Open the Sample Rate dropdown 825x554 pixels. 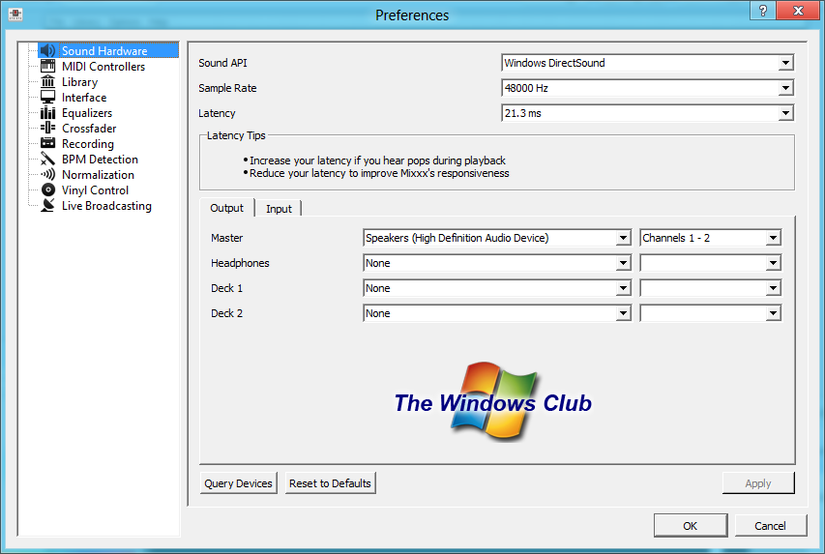coord(647,88)
